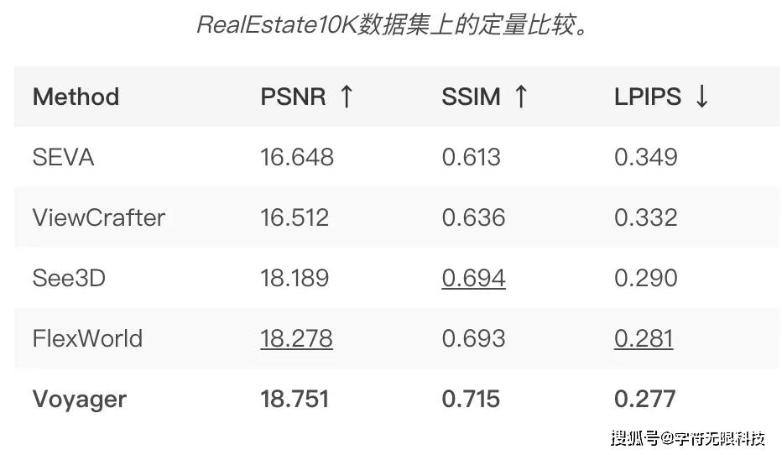Click the RealEstate10K caption title
The height and width of the screenshot is (455, 782).
[x=393, y=24]
